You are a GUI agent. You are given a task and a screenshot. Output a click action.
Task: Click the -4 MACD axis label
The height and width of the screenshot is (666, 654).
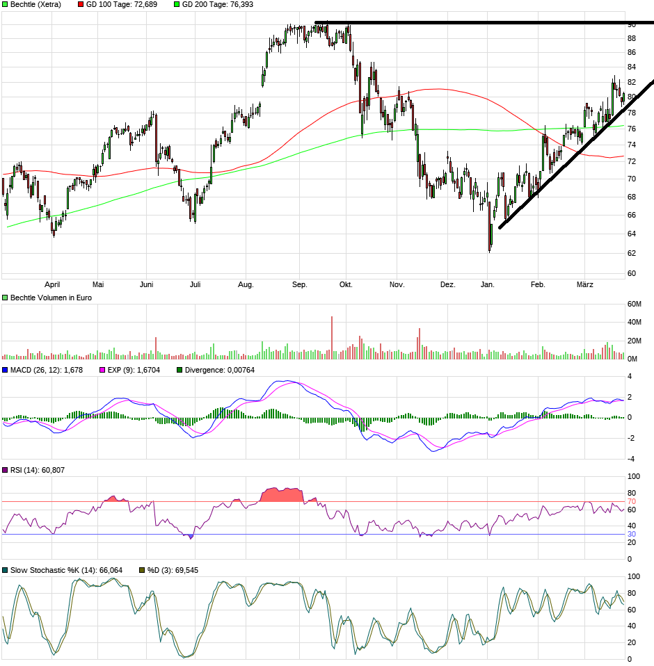pyautogui.click(x=630, y=459)
